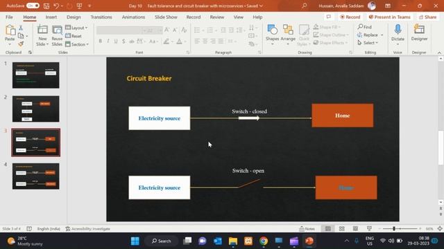Open the Animations tab
Image resolution: width=444 pixels, height=249 pixels.
(133, 17)
